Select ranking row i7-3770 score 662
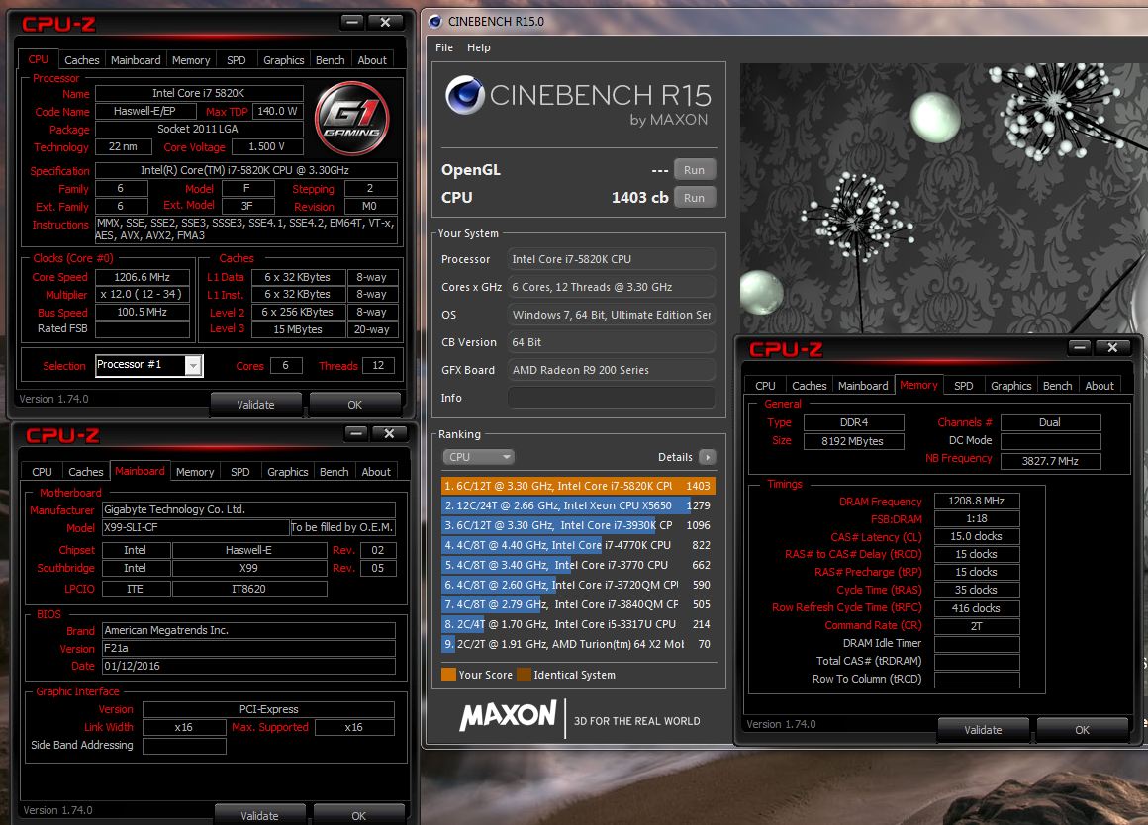The width and height of the screenshot is (1148, 825). tap(578, 565)
